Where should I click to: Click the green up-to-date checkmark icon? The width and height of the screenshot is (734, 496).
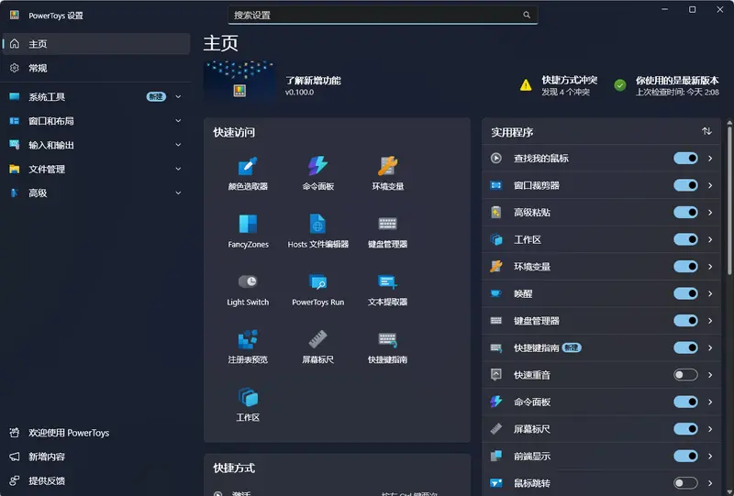tap(620, 85)
